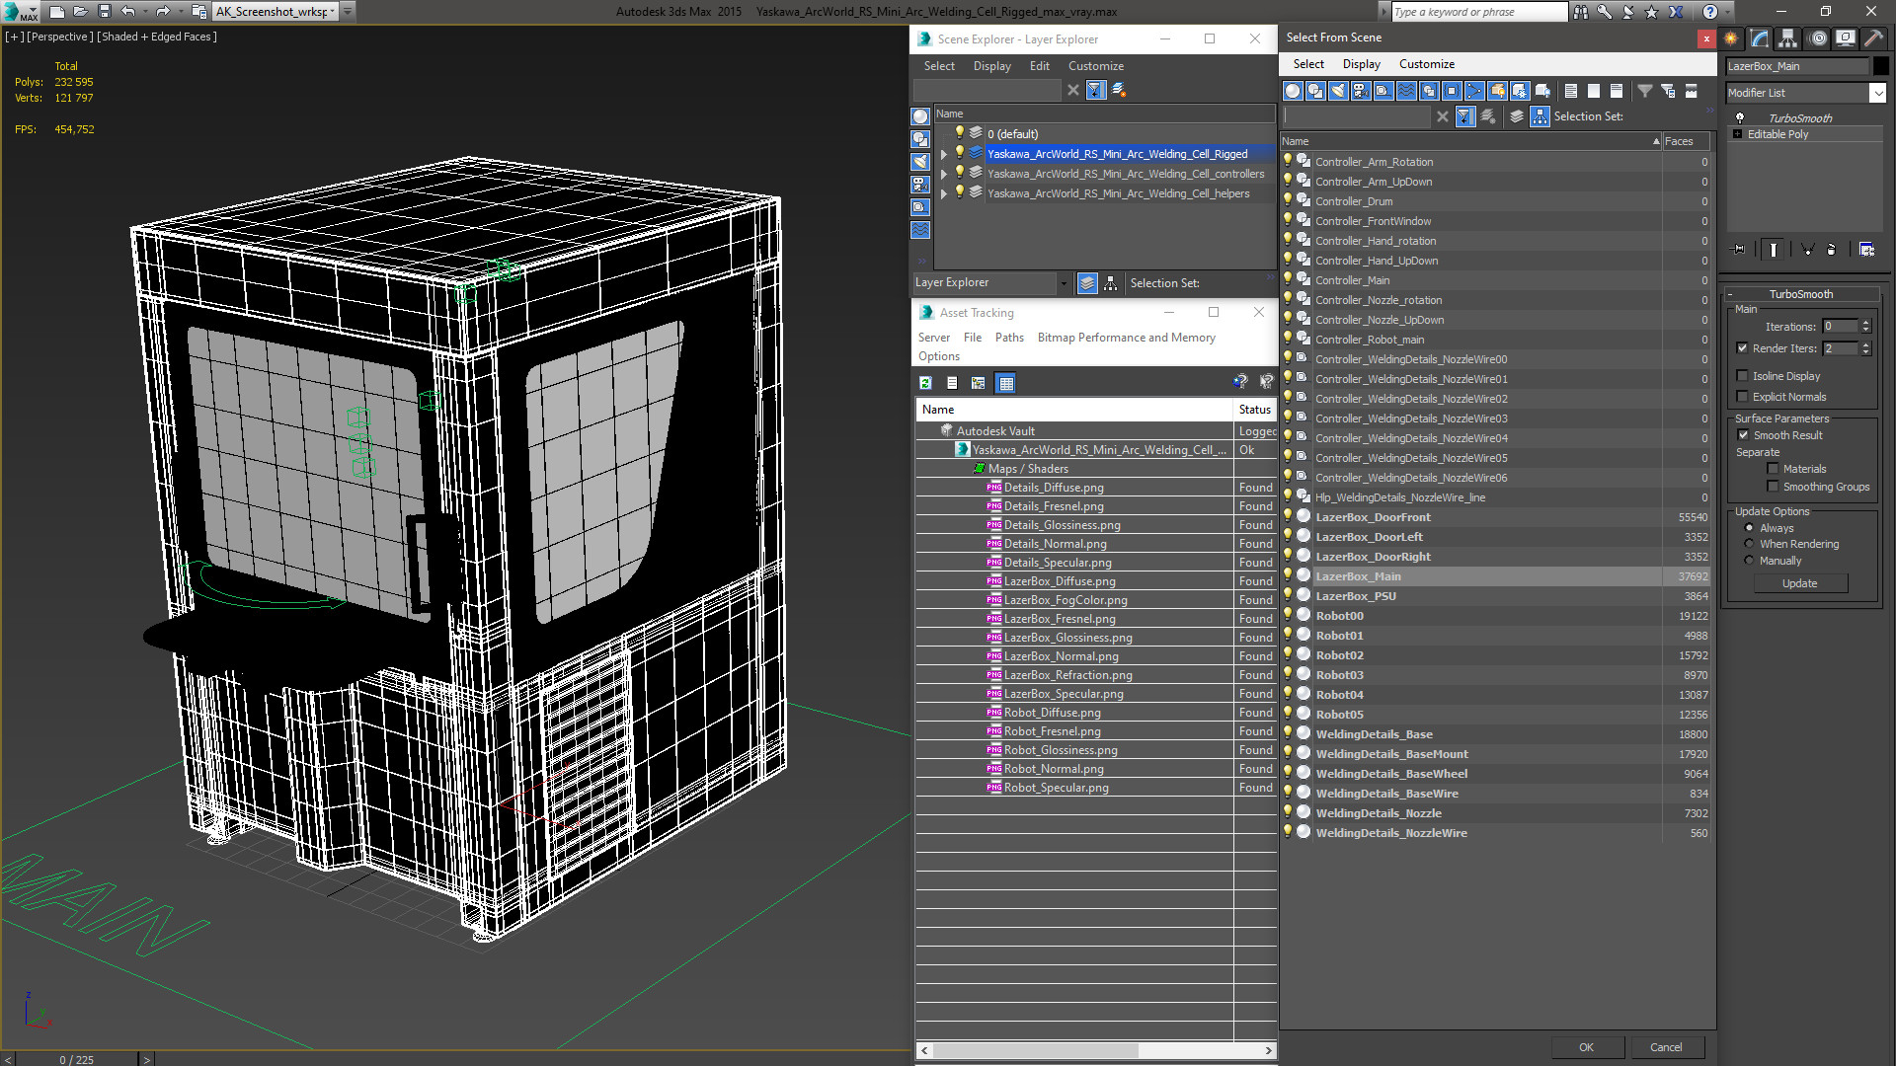Switch Select From Scene to sort by hierarchy

pos(1540,116)
